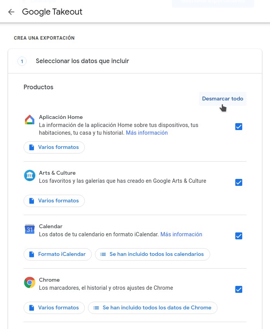
Task: Click the Desmarcar todo button
Action: point(223,99)
